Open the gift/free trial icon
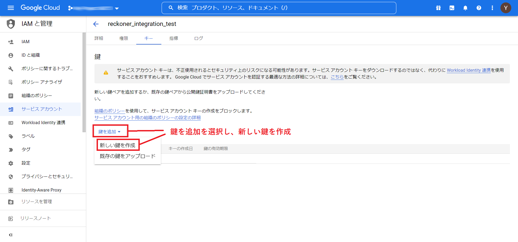 (438, 8)
